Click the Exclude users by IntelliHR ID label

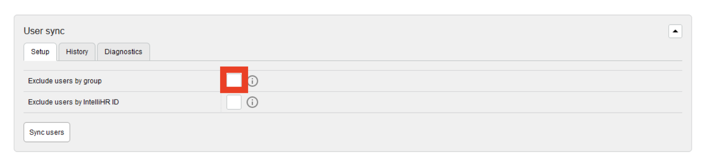(x=73, y=102)
